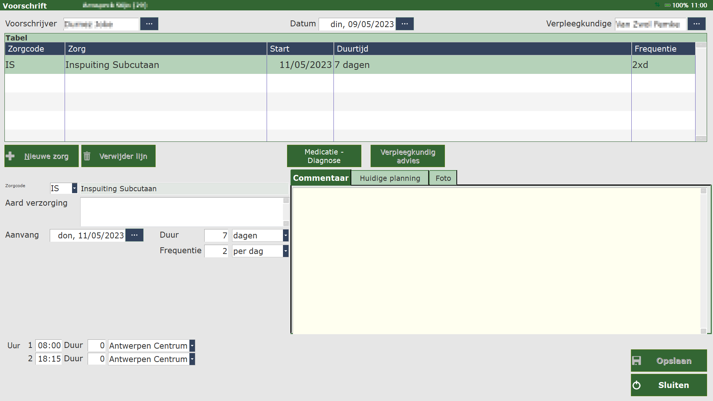Expand the Duur dagen unit dropdown
This screenshot has width=713, height=401.
pyautogui.click(x=286, y=235)
